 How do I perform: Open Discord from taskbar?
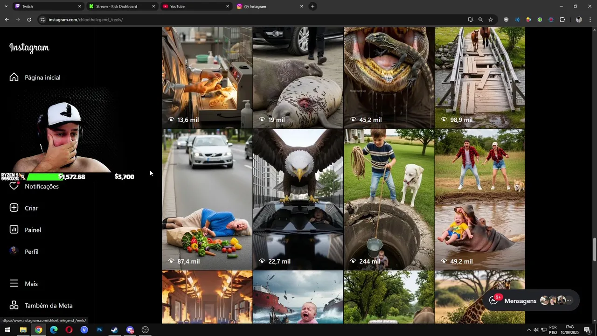point(130,330)
